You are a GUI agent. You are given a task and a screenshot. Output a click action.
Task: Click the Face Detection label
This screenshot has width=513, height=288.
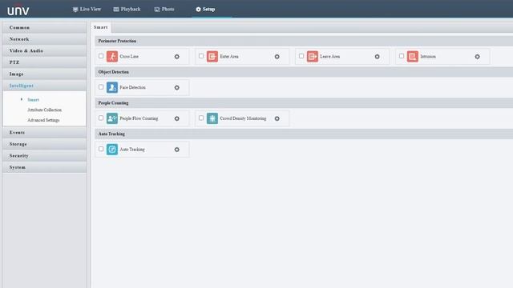pyautogui.click(x=132, y=87)
